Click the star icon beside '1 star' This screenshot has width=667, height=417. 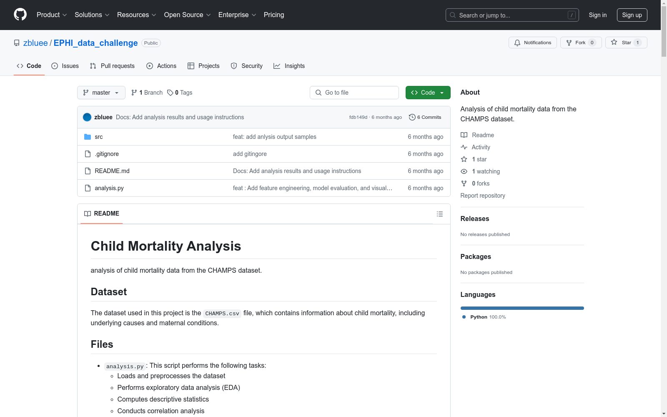[464, 159]
